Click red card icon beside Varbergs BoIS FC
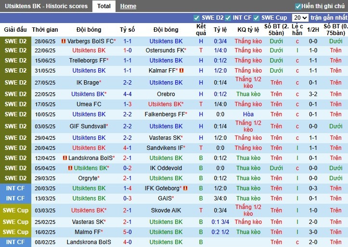Image resolution: width=348 pixels, height=247 pixels. pyautogui.click(x=64, y=41)
